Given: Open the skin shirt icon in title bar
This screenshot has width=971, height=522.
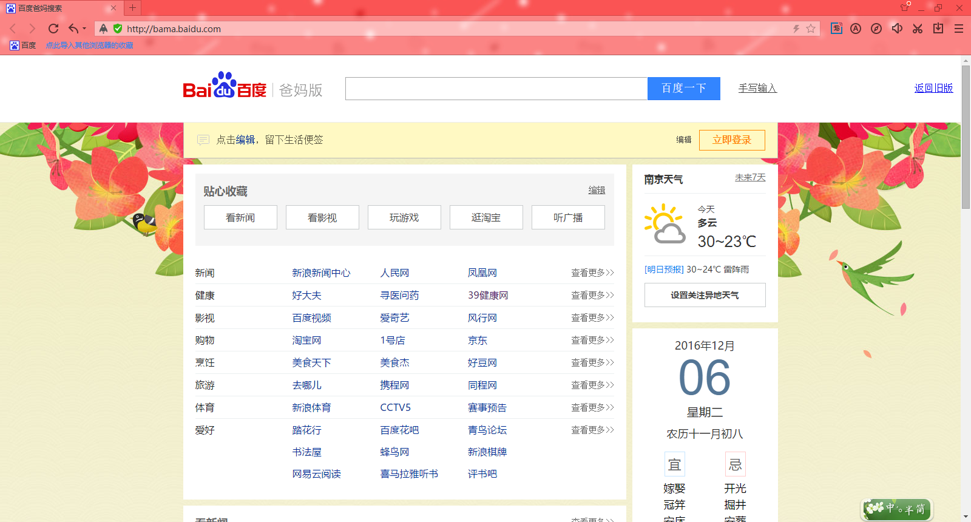Looking at the screenshot, I should pos(905,7).
